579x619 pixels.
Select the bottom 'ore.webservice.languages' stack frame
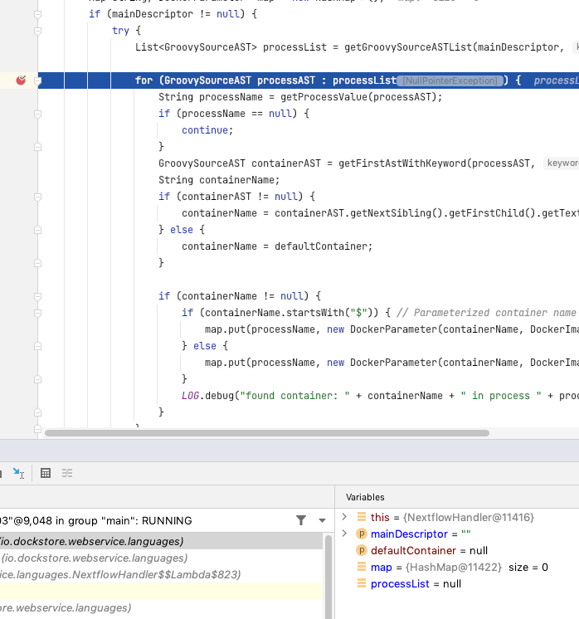tap(161, 607)
